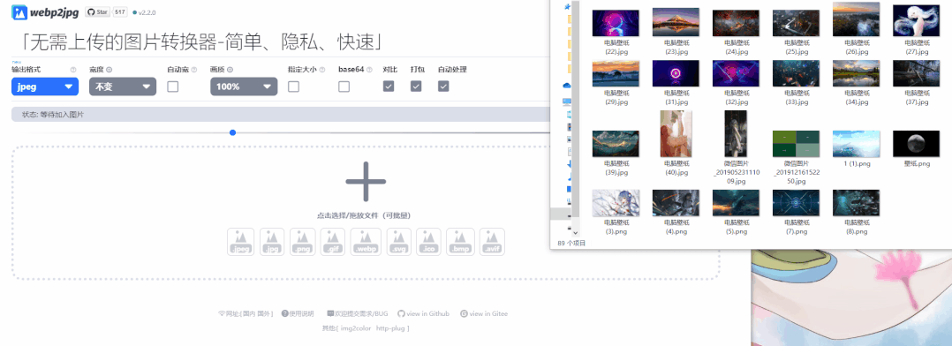The image size is (952, 346).
Task: Click the .png format icon
Action: pos(302,242)
